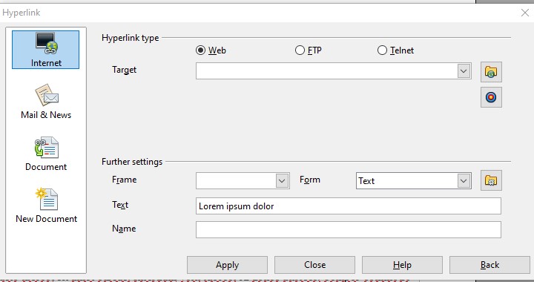534x282 pixels.
Task: Open the WWW Browser button beside Target
Action: (x=491, y=72)
